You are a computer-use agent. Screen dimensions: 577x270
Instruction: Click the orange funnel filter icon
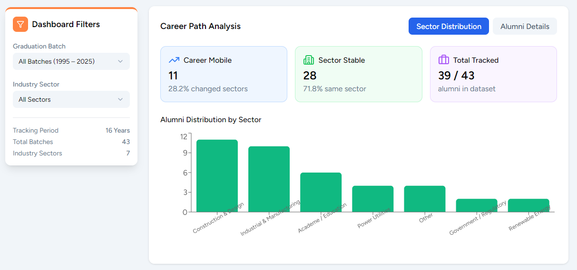pyautogui.click(x=20, y=24)
